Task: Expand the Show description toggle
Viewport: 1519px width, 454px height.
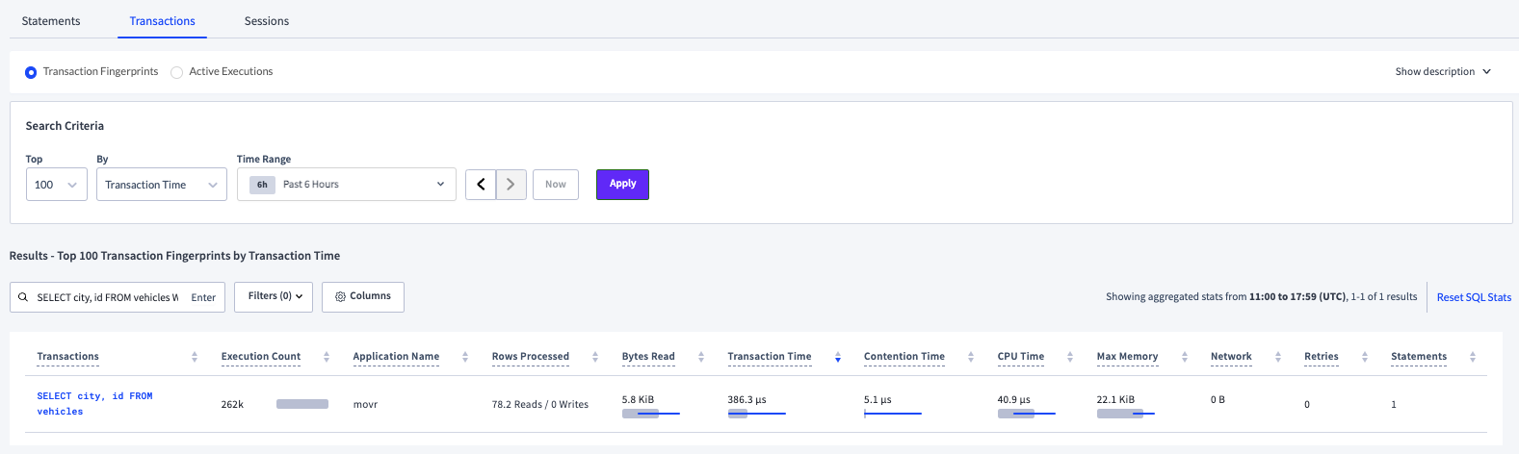Action: pyautogui.click(x=1443, y=72)
